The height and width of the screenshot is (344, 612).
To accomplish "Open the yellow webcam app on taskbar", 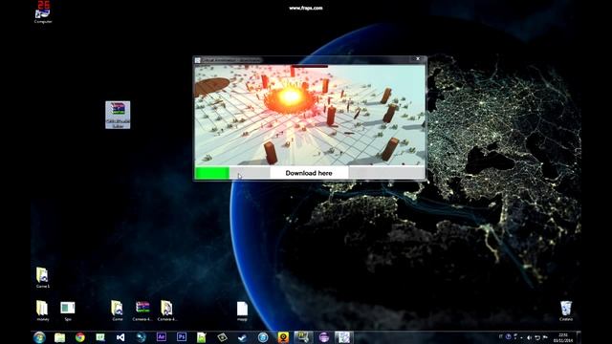I will click(283, 337).
